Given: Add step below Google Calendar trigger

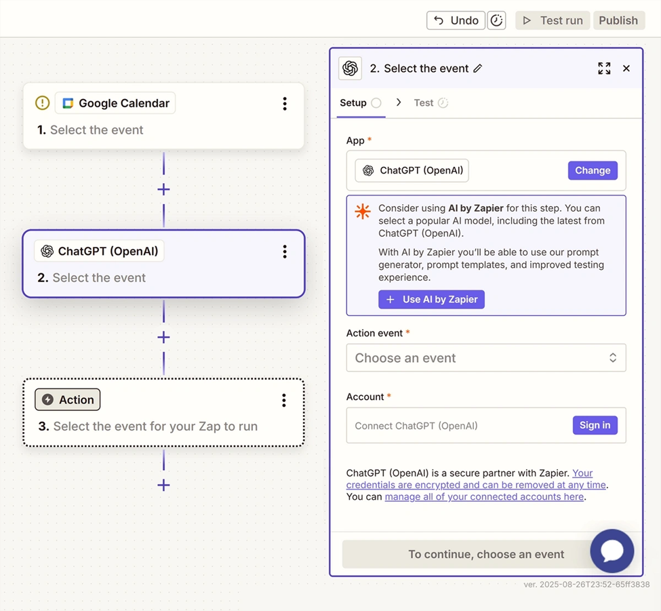Looking at the screenshot, I should tap(163, 189).
